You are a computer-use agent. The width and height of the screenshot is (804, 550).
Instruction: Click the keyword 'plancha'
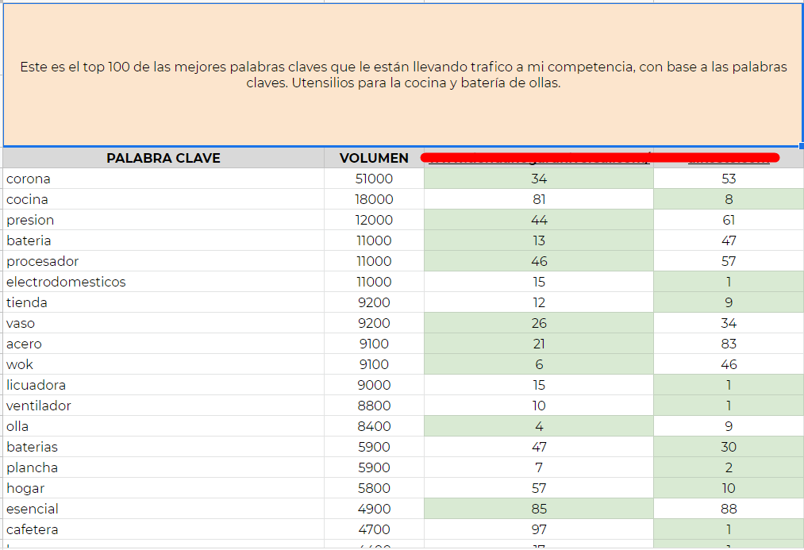point(31,467)
